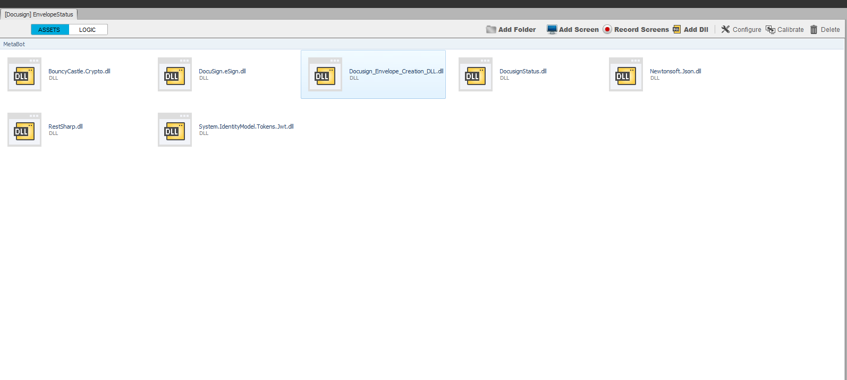
Task: Click the Add Folder folder icon
Action: pyautogui.click(x=491, y=29)
